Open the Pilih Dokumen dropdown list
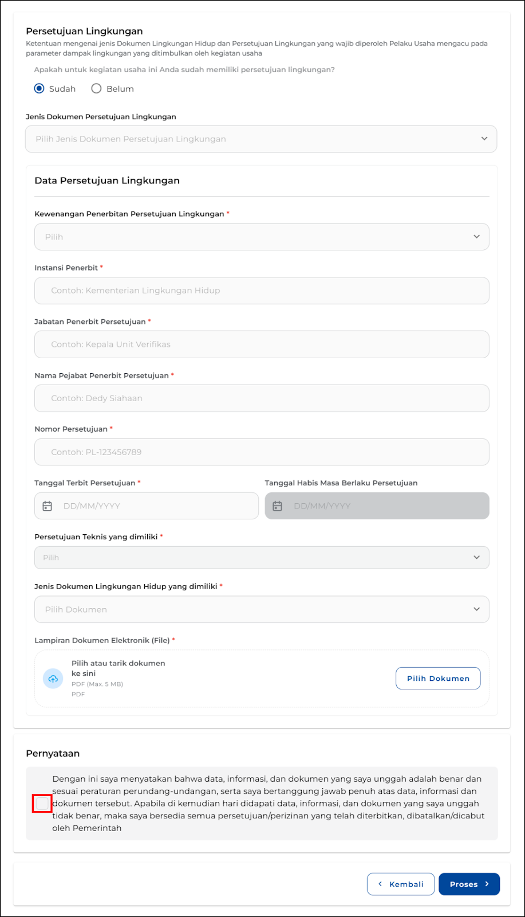525x917 pixels. click(261, 609)
